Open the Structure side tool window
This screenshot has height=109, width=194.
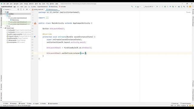click(x=1, y=78)
